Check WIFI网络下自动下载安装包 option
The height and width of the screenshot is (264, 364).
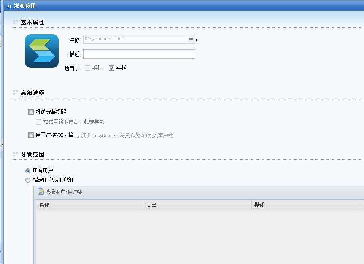coord(39,122)
